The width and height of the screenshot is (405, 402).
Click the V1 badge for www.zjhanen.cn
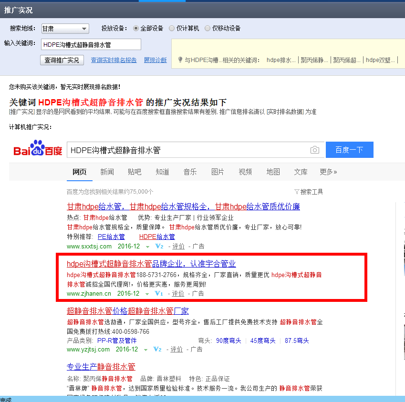pyautogui.click(x=158, y=294)
